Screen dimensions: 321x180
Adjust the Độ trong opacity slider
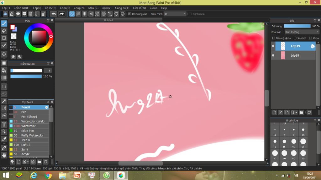click(297, 26)
